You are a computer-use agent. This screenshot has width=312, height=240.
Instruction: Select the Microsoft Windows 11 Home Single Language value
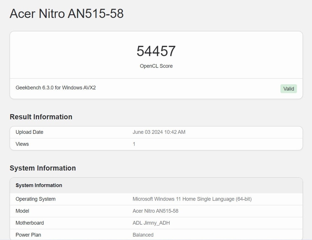[x=192, y=199]
